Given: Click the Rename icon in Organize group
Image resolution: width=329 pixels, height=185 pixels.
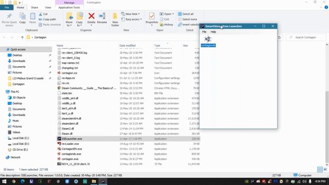Looking at the screenshot, I should (102, 16).
